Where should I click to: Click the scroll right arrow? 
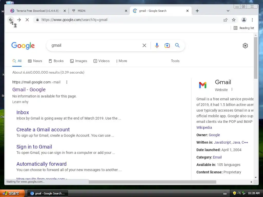click(x=251, y=182)
